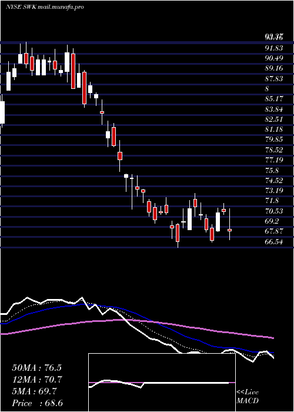Click the 50MA : 76.5 readout

pos(36,367)
